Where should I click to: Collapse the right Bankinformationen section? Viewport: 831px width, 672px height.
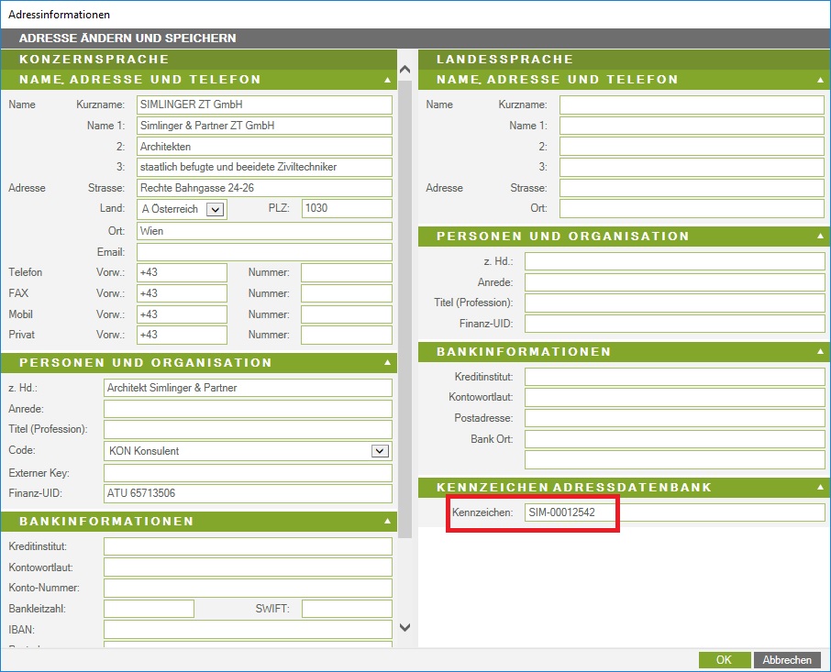[x=822, y=352]
